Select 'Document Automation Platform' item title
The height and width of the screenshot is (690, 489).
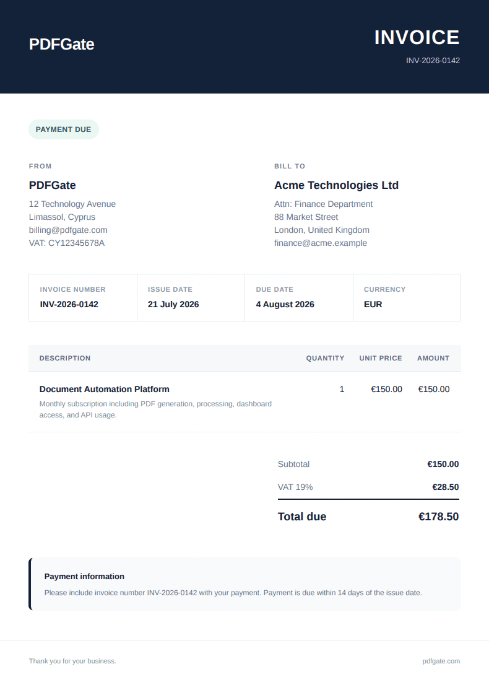104,389
